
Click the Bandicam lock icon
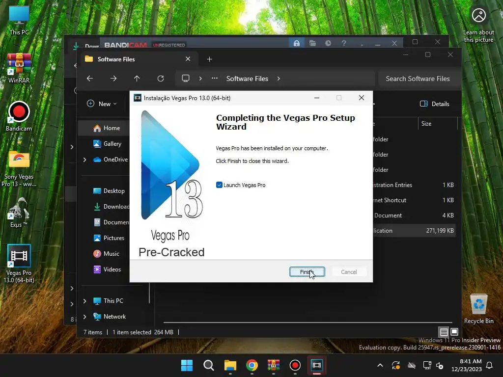point(296,43)
